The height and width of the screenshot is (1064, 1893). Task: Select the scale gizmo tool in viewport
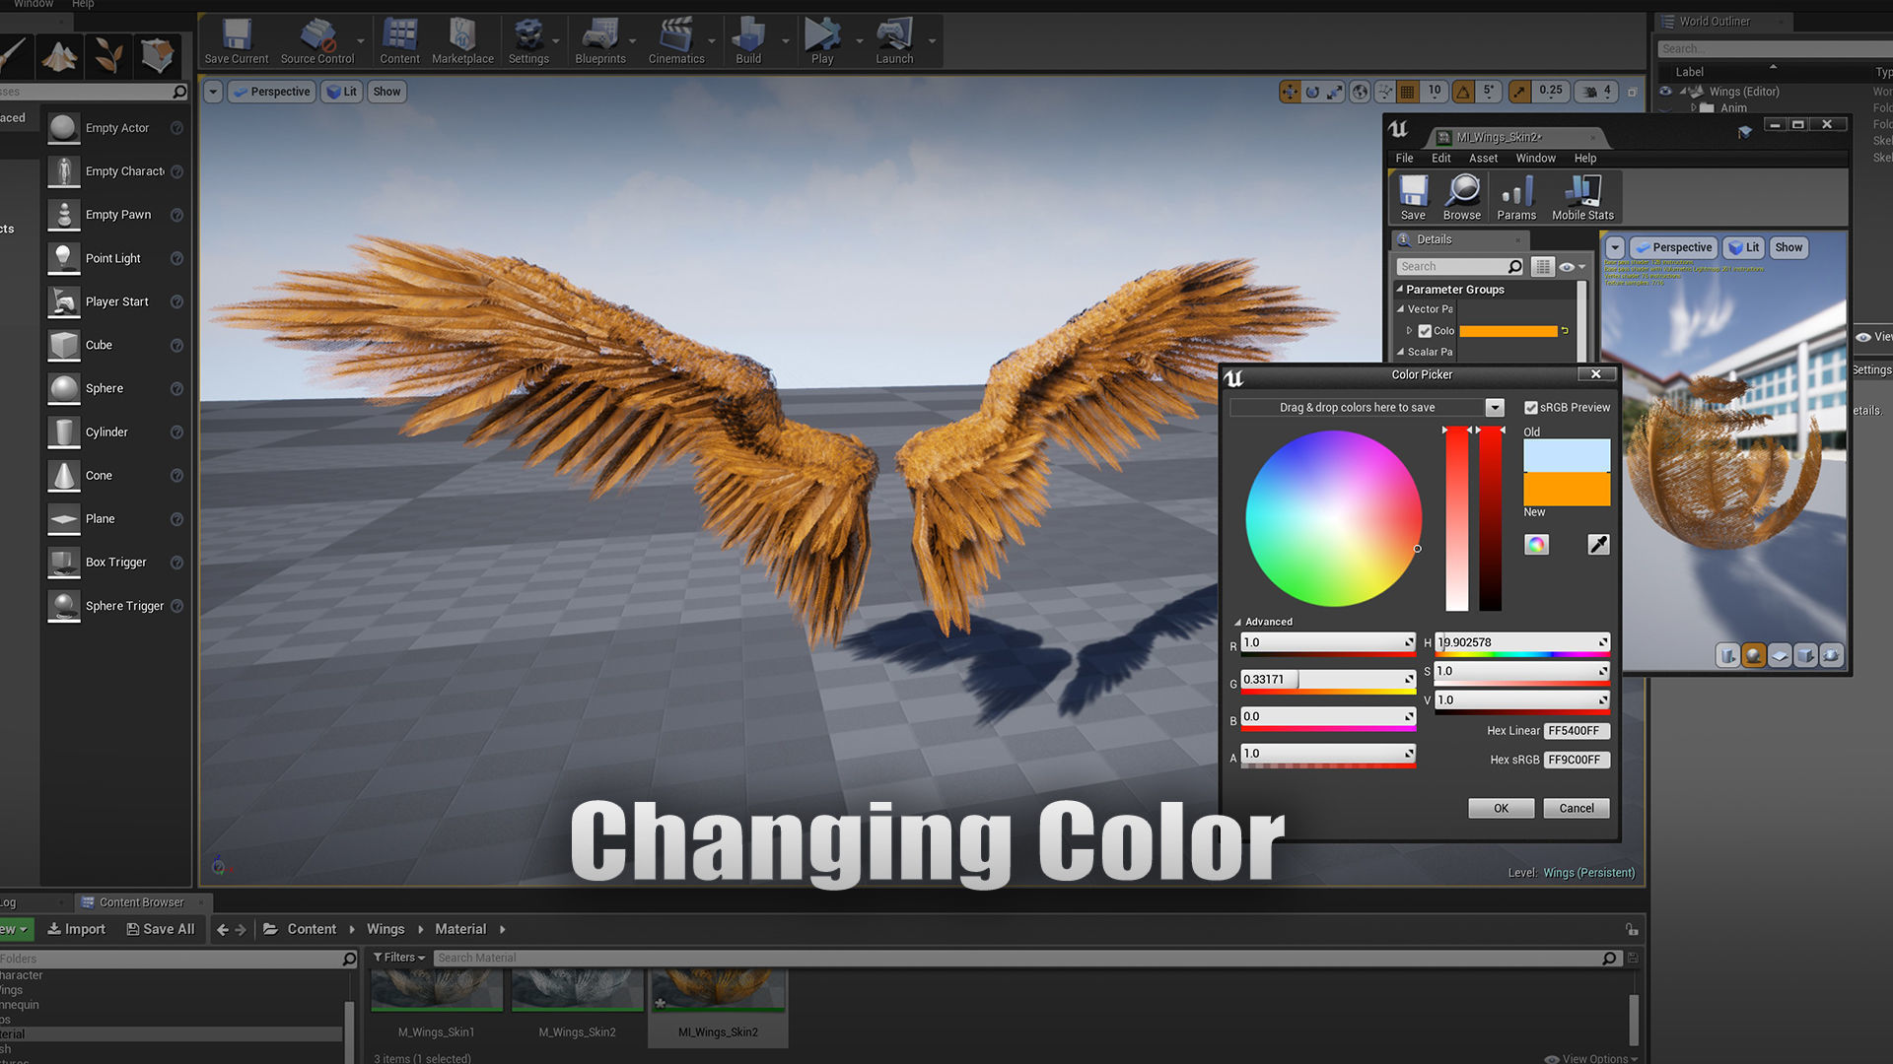pyautogui.click(x=1335, y=92)
